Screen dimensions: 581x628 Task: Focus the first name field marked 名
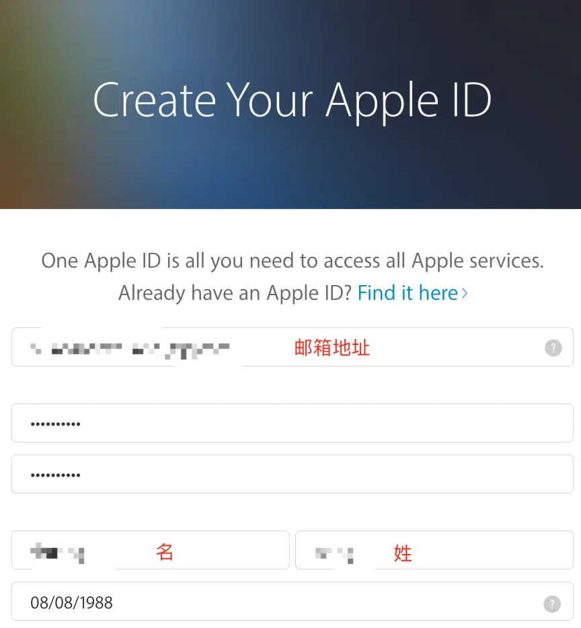coord(151,550)
